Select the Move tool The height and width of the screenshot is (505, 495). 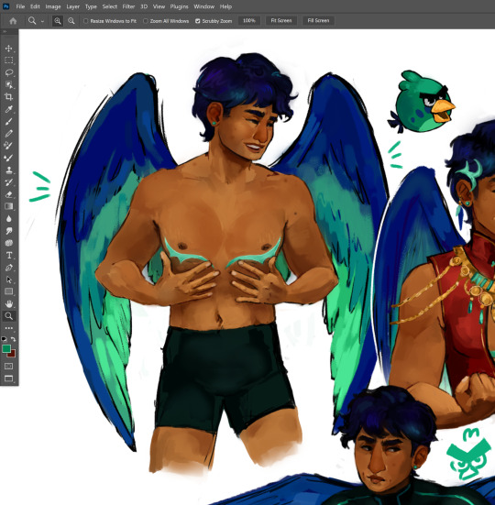(x=8, y=49)
